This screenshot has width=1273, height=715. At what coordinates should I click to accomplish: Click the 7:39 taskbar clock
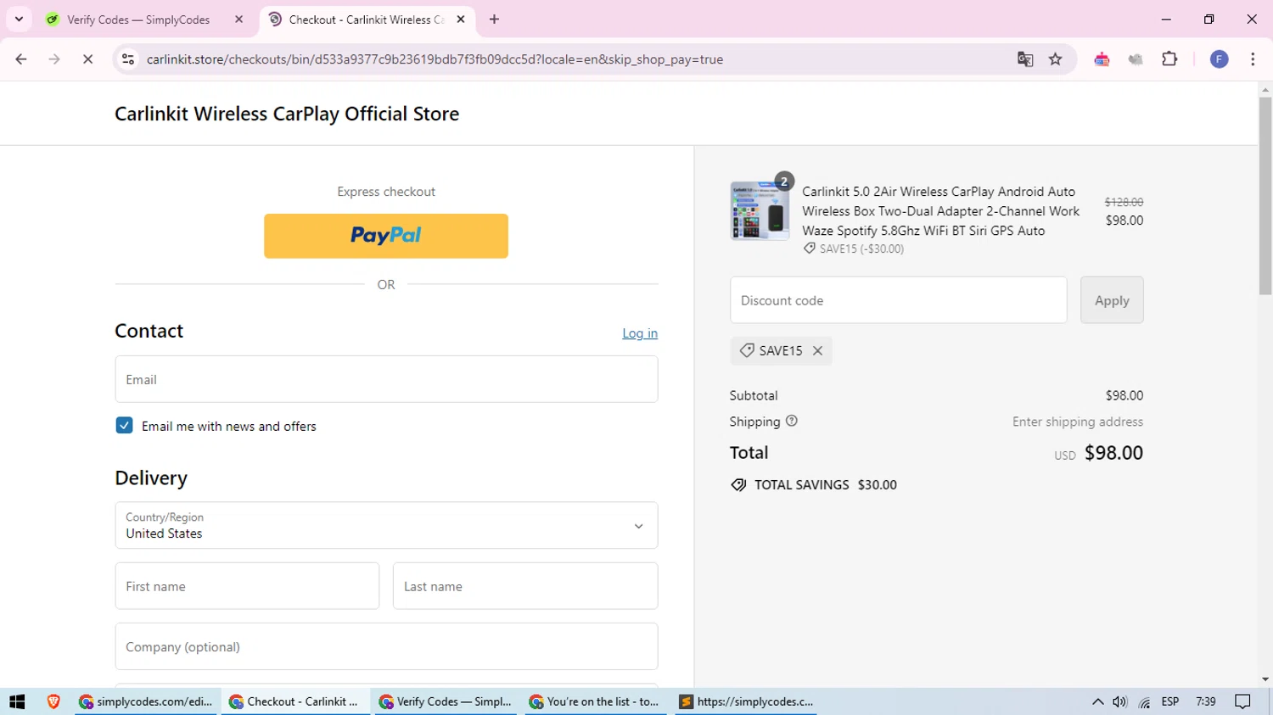pyautogui.click(x=1206, y=701)
